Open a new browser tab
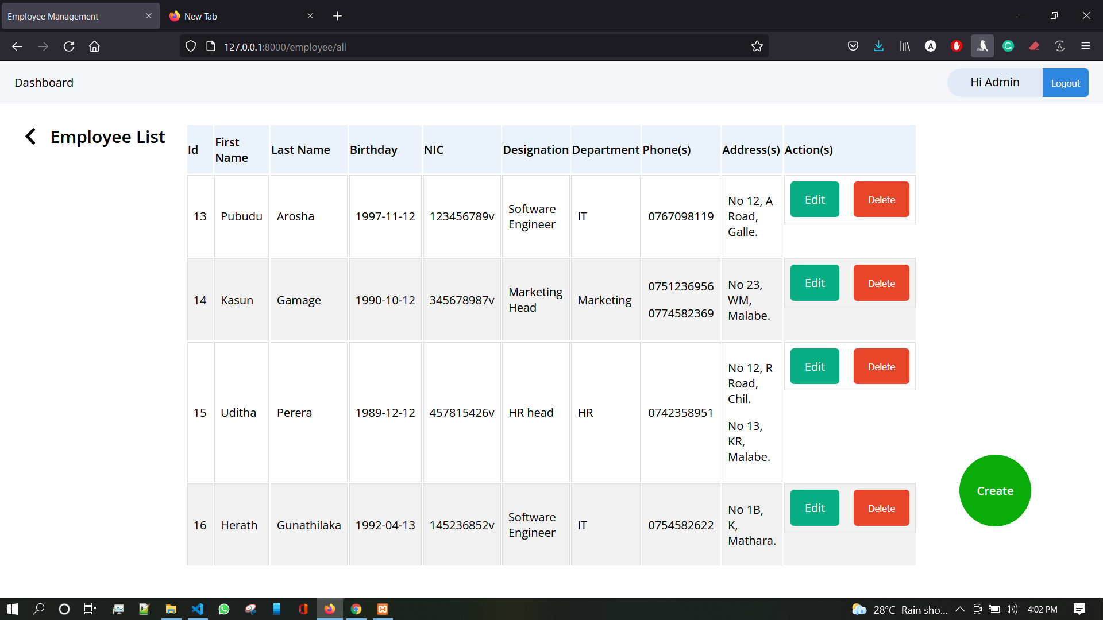This screenshot has width=1103, height=620. [x=337, y=16]
